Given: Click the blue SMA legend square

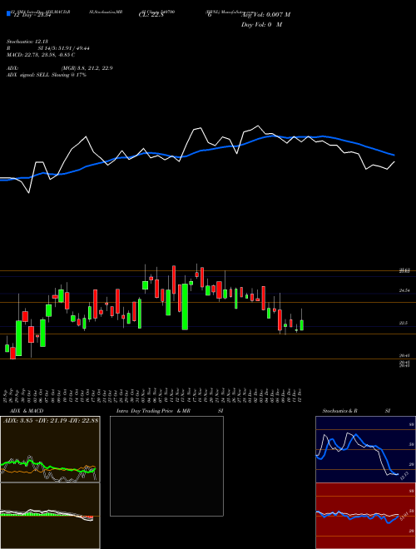Looking at the screenshot, I should pos(8,13).
